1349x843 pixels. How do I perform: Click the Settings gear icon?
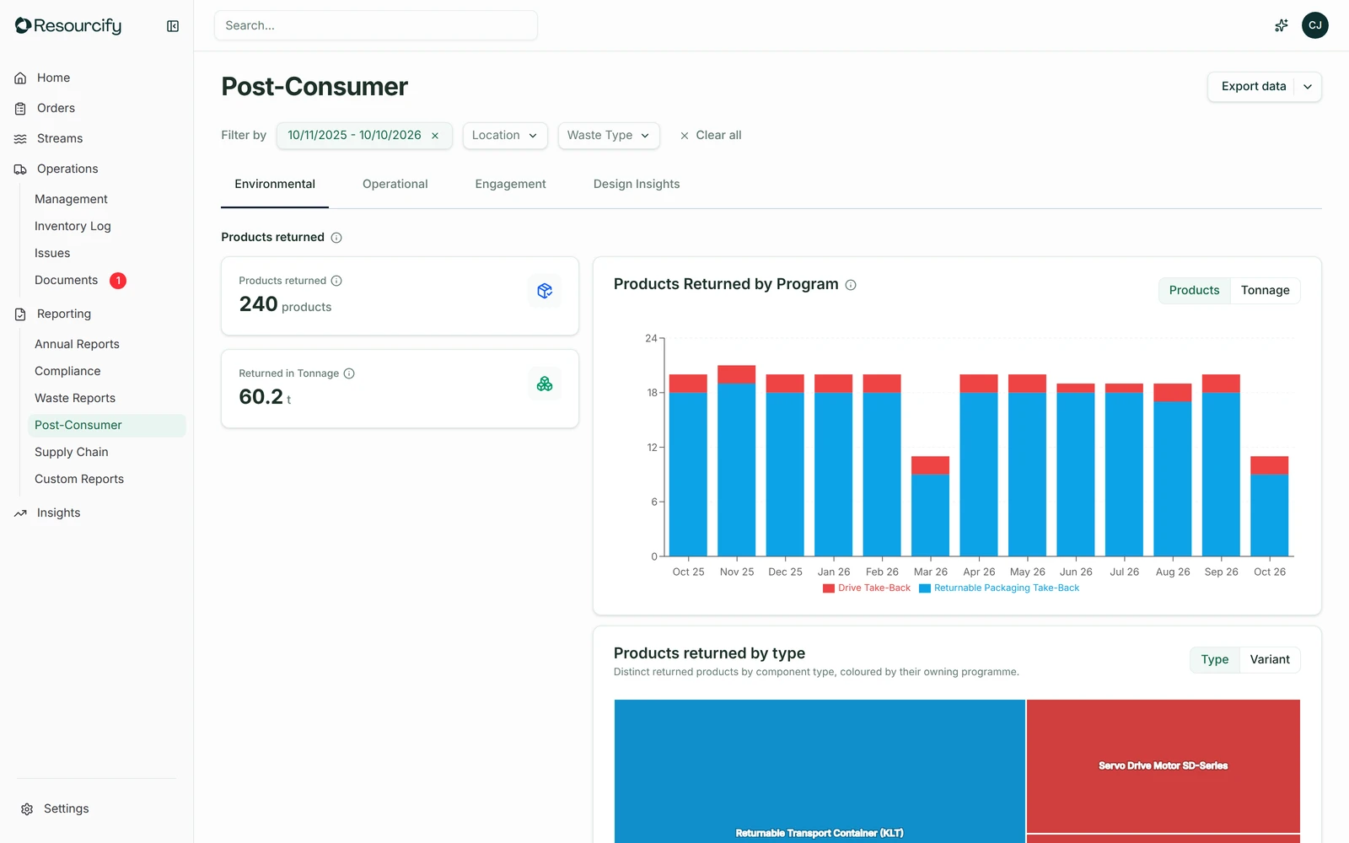tap(27, 808)
